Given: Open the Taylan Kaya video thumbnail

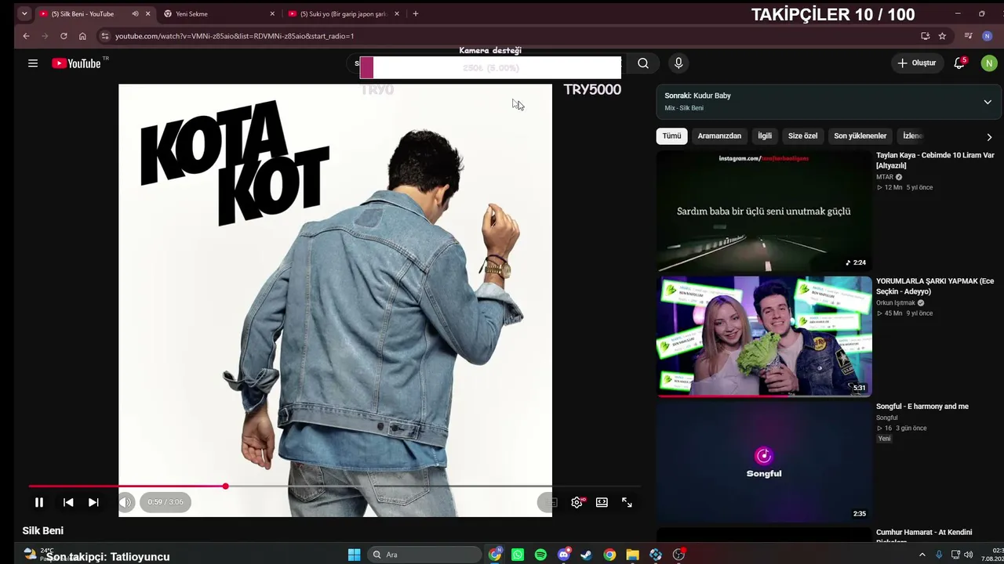Looking at the screenshot, I should coord(764,211).
